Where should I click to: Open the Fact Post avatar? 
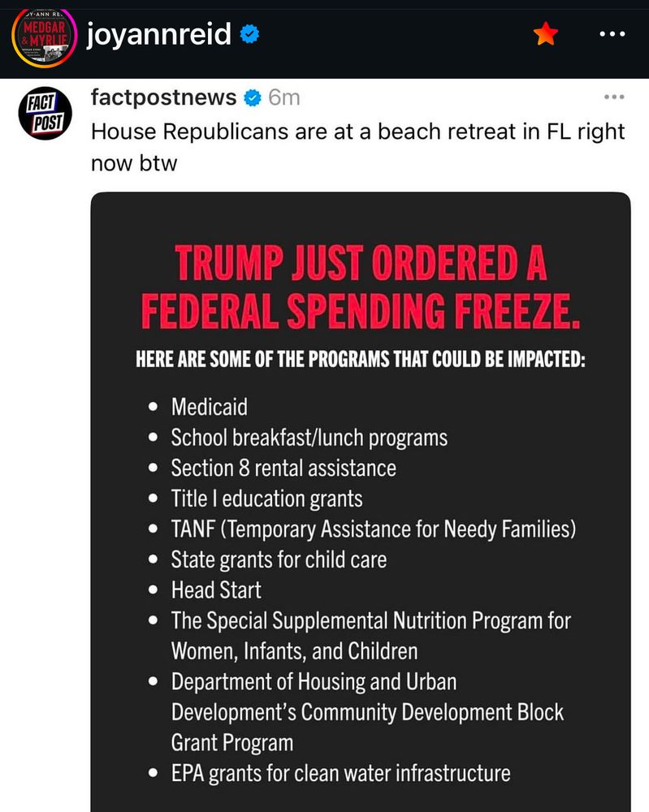(x=45, y=114)
